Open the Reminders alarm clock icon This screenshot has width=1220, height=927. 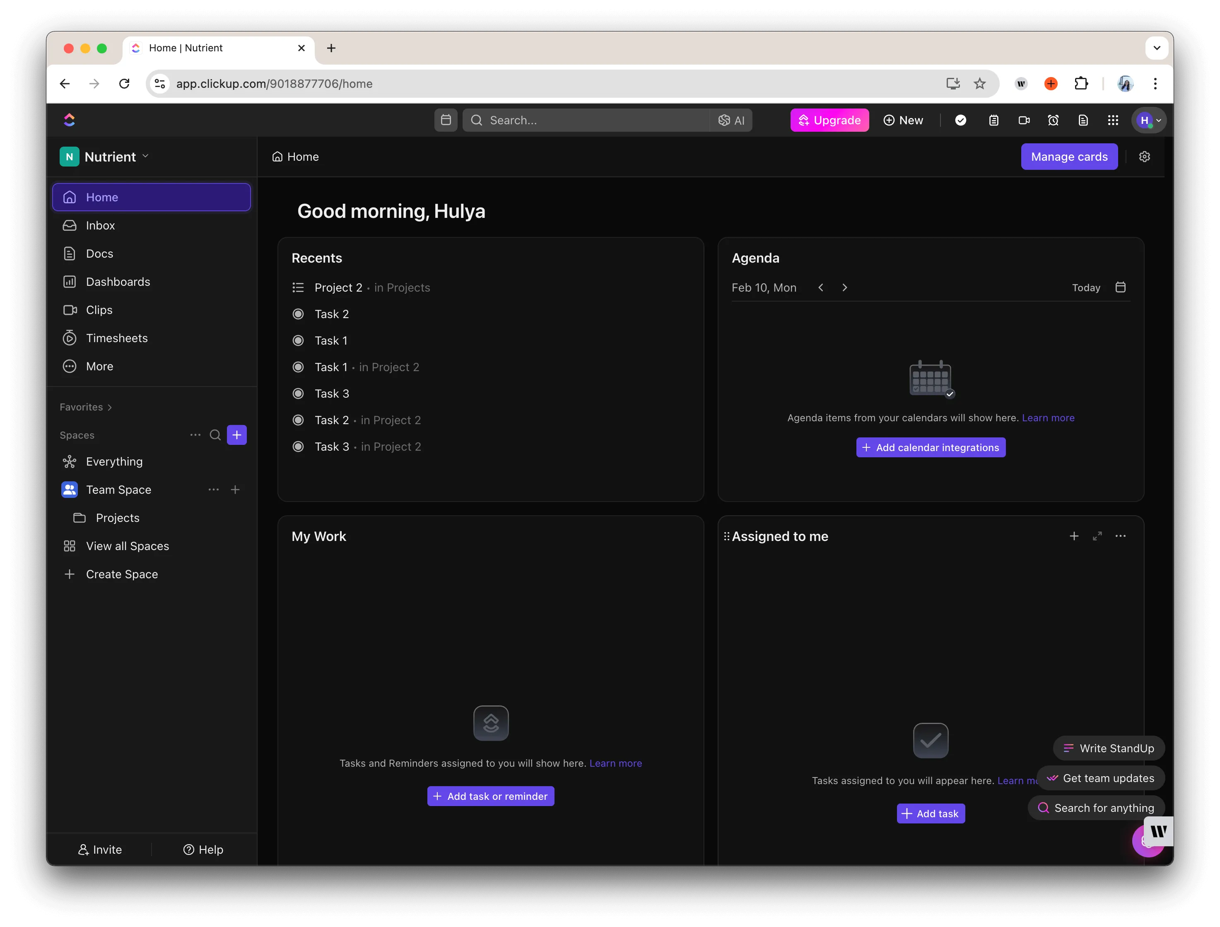[1054, 120]
